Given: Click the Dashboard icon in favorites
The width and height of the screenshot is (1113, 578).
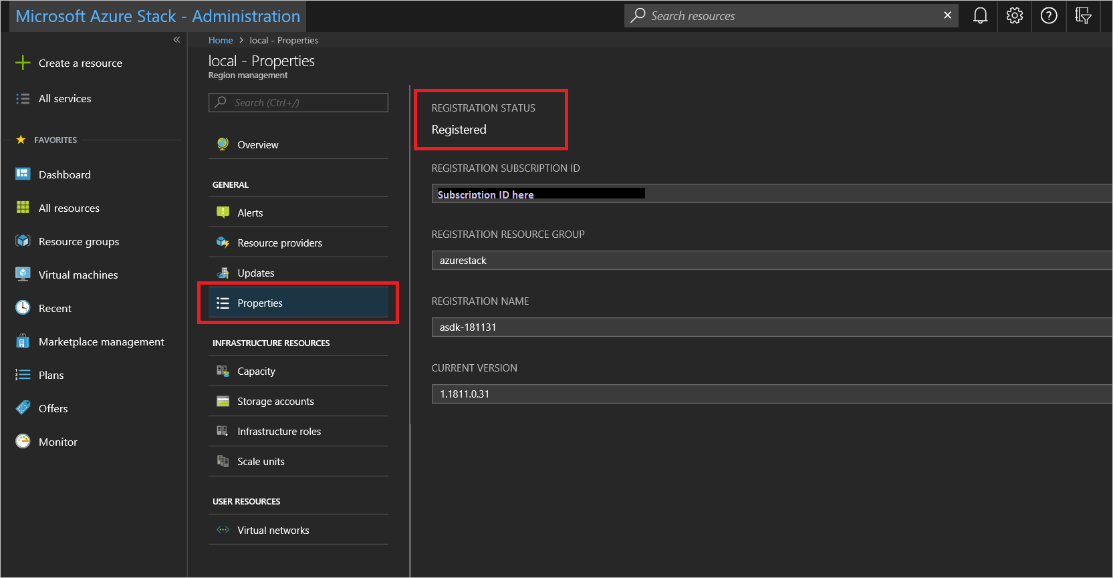Looking at the screenshot, I should (x=23, y=174).
